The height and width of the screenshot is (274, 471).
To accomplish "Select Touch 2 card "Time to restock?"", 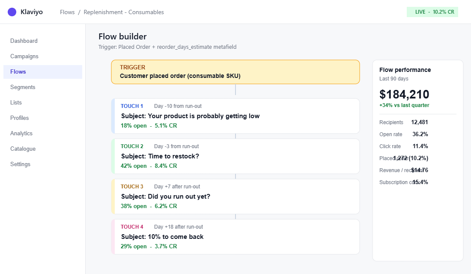I will pos(235,156).
